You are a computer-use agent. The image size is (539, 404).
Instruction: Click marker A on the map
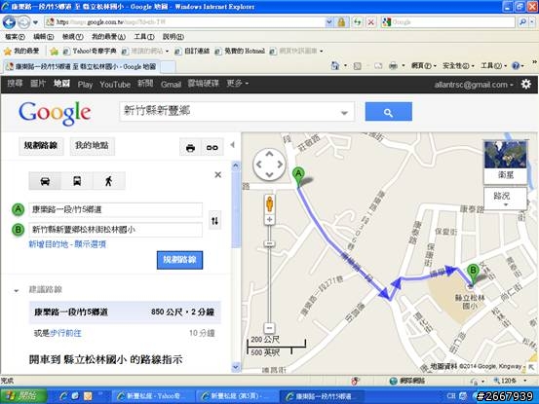pyautogui.click(x=298, y=177)
